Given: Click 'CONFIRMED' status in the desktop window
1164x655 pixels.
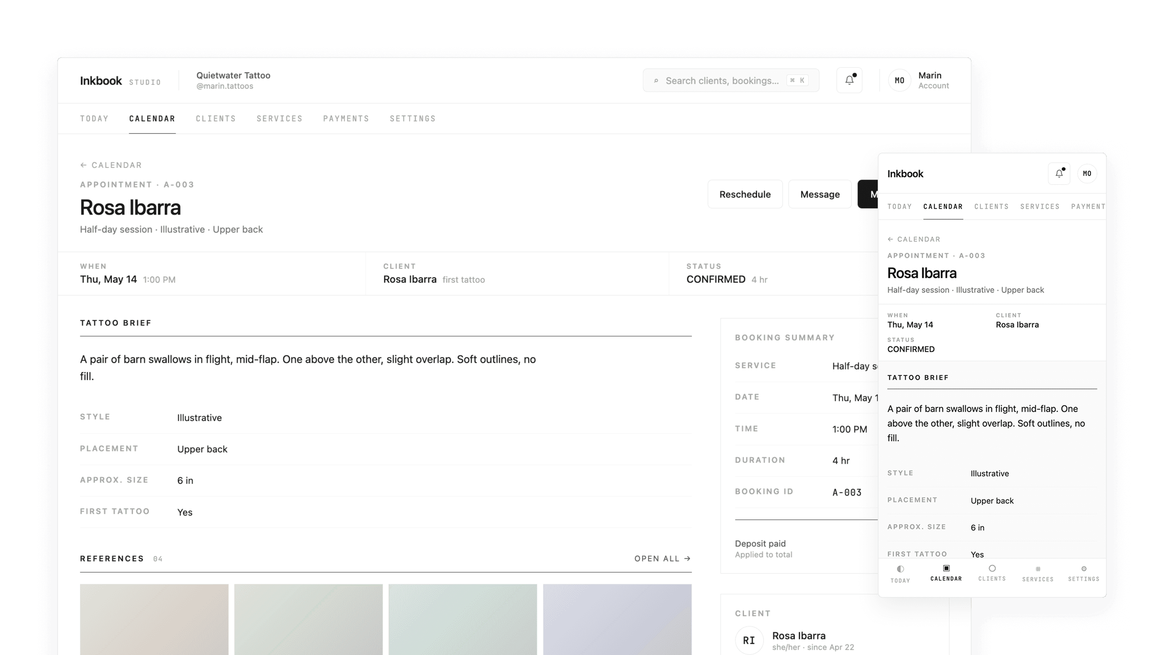Looking at the screenshot, I should click(716, 279).
